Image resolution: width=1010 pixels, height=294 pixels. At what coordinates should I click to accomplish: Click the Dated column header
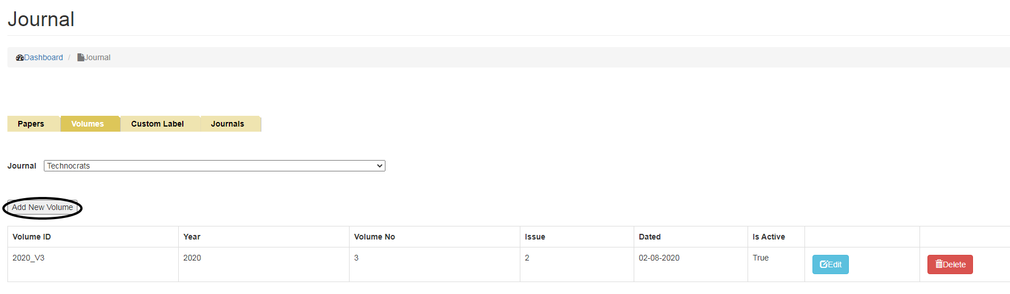[650, 237]
